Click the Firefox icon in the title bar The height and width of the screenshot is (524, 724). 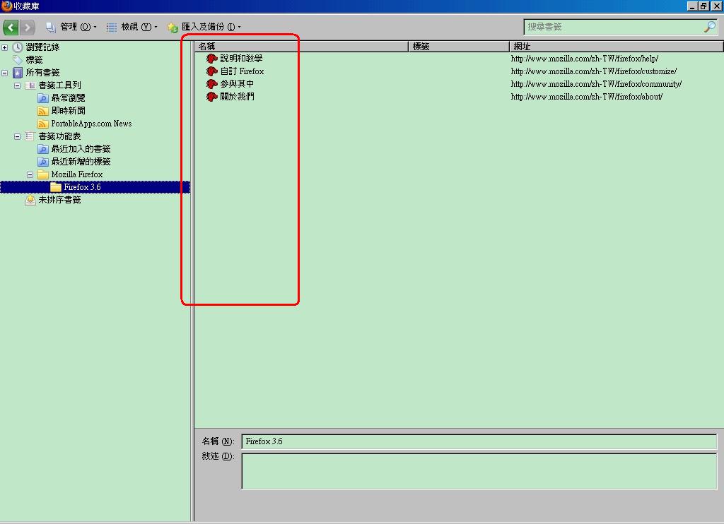point(6,6)
